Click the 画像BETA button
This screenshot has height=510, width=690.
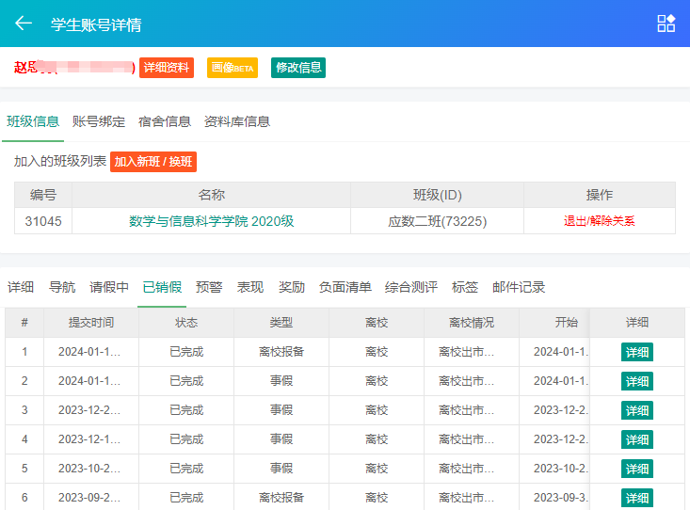(x=233, y=68)
